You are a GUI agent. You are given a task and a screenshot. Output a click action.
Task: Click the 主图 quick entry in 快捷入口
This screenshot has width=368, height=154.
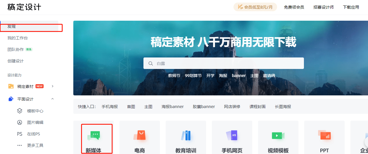[x=148, y=107]
